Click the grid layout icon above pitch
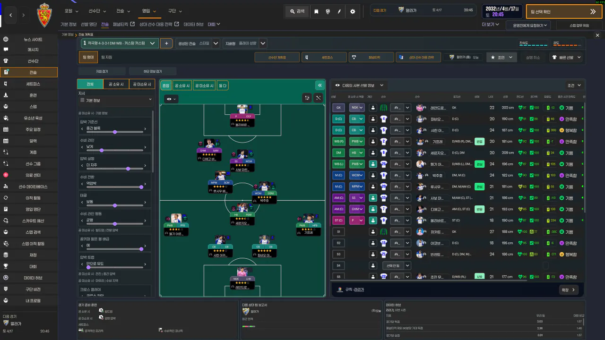 (x=307, y=98)
